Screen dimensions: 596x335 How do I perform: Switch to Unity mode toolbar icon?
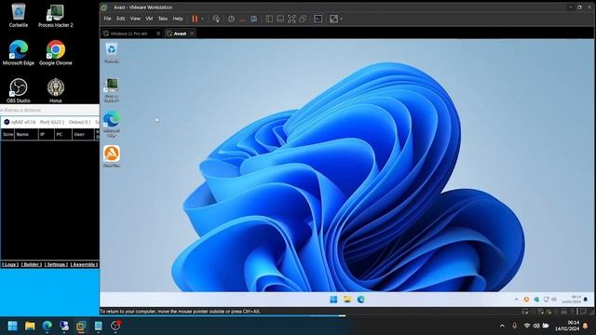pos(303,19)
